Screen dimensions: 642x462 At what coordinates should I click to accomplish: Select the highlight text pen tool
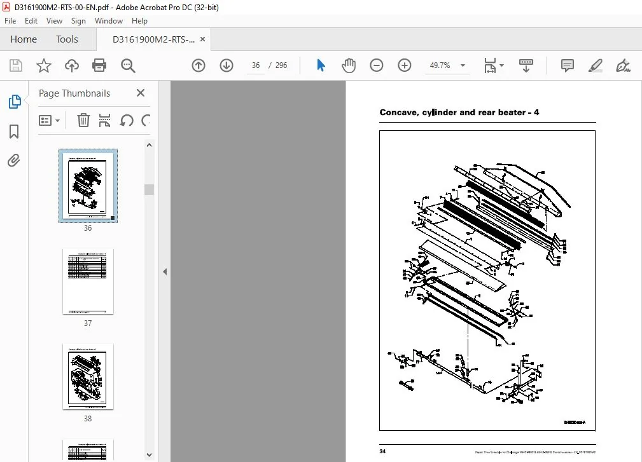pos(595,65)
